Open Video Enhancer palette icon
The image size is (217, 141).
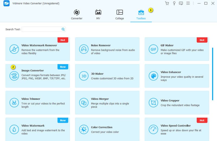click(x=153, y=76)
